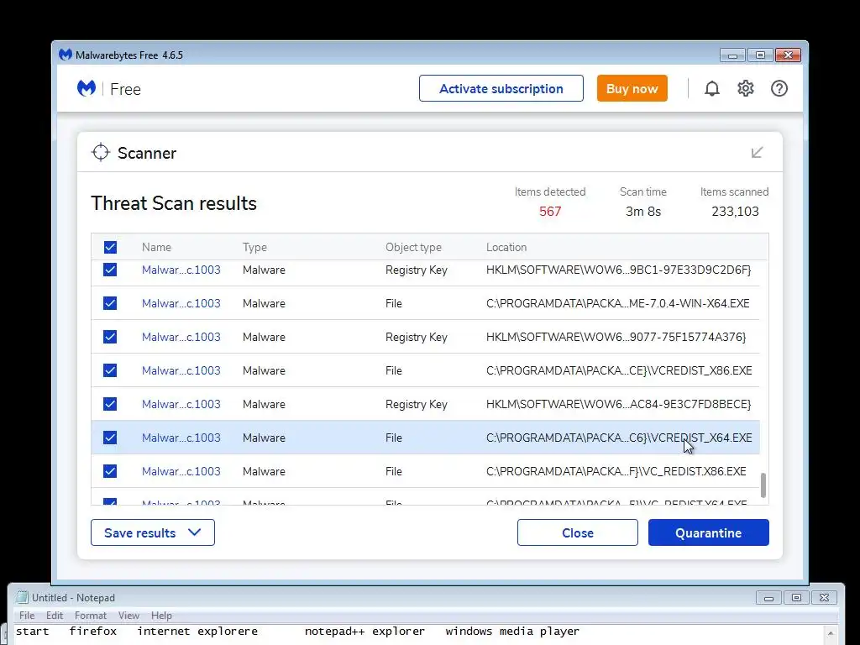860x645 pixels.
Task: Collapse the Scanner panel arrow icon
Action: 757,153
